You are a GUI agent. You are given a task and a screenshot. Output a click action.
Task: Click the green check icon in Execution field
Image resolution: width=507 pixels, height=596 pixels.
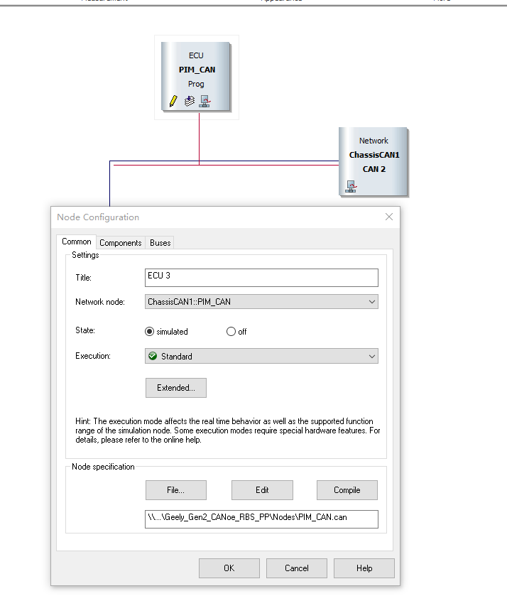153,356
